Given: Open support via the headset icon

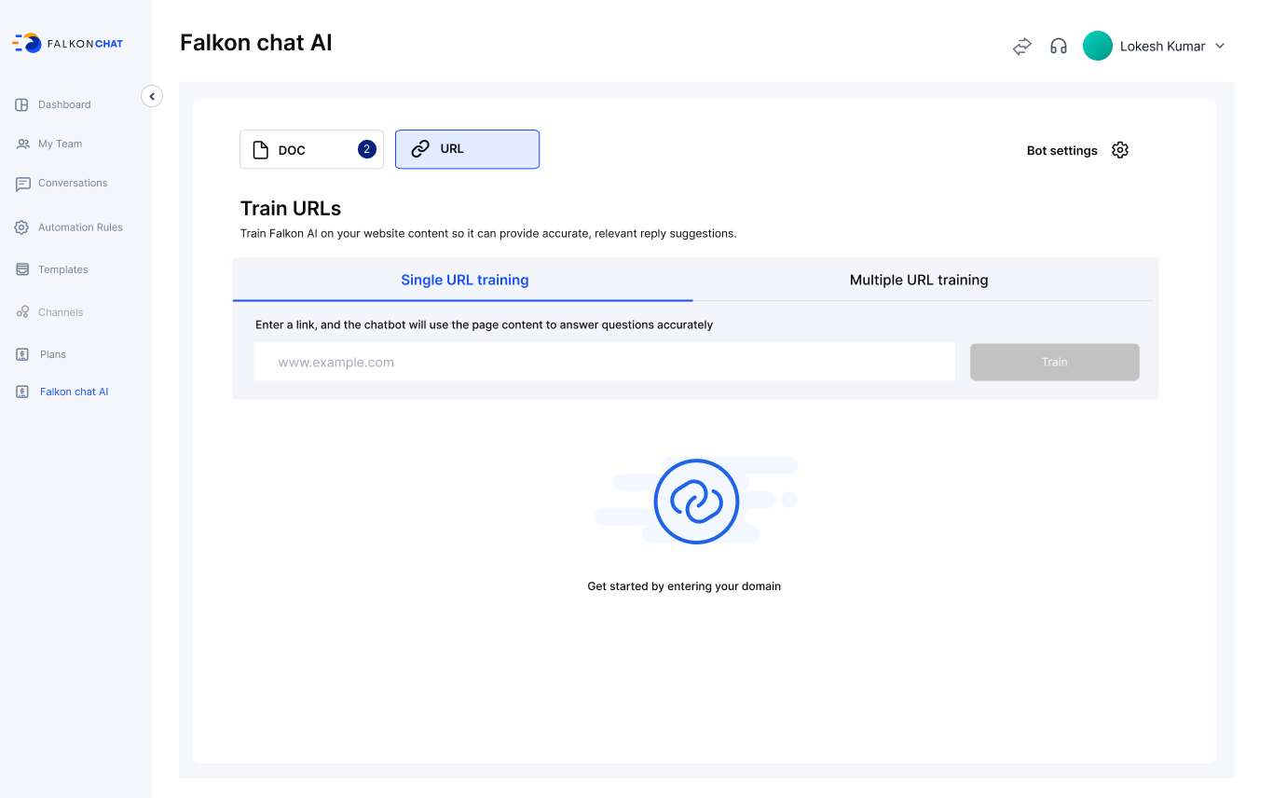Looking at the screenshot, I should coord(1059,45).
